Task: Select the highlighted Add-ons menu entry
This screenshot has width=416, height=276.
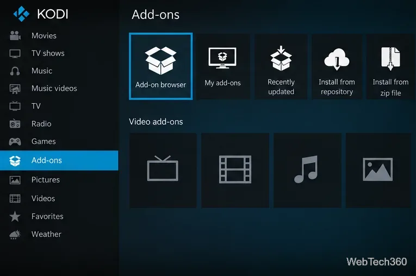Action: pos(59,160)
